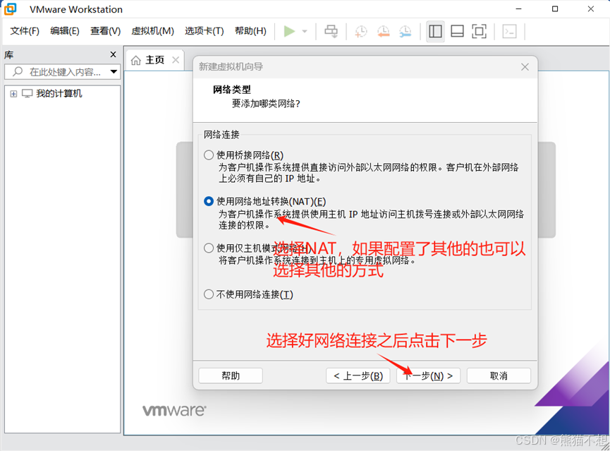The image size is (610, 451).
Task: Select 使用仅主机模式网络 radio button
Action: (x=209, y=248)
